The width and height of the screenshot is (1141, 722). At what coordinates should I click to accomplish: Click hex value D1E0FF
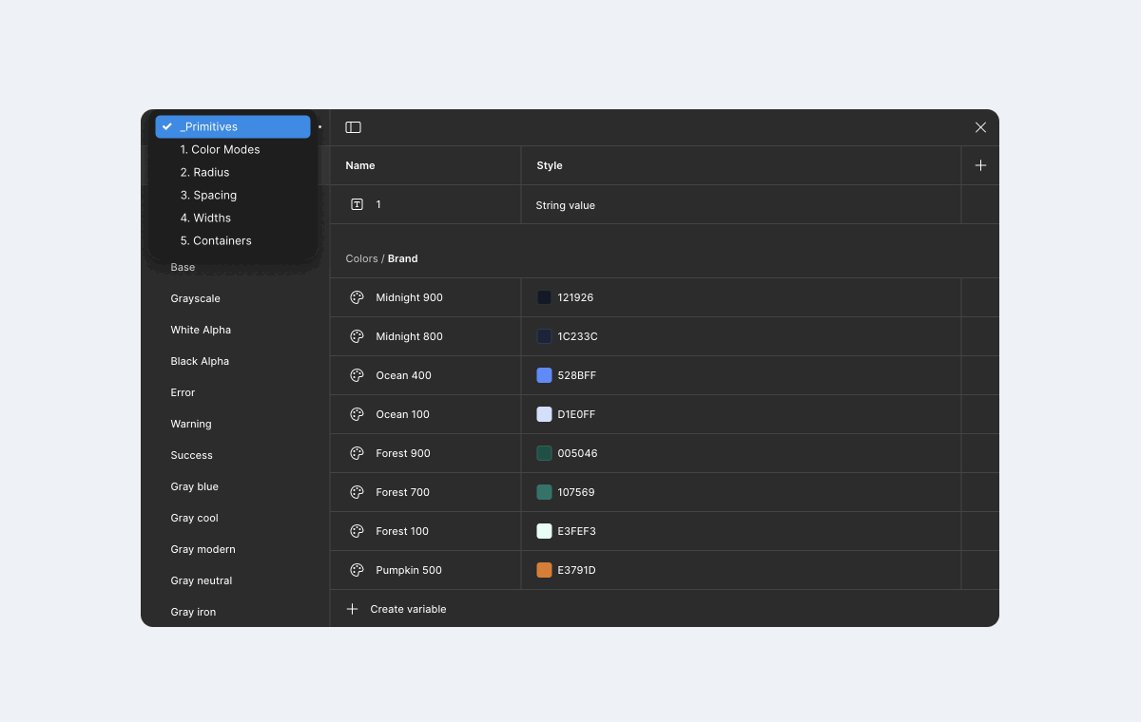pyautogui.click(x=576, y=414)
